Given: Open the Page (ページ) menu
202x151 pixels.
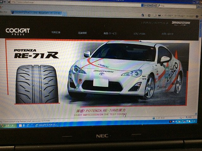Looking at the screenshot, I should [x=169, y=16].
